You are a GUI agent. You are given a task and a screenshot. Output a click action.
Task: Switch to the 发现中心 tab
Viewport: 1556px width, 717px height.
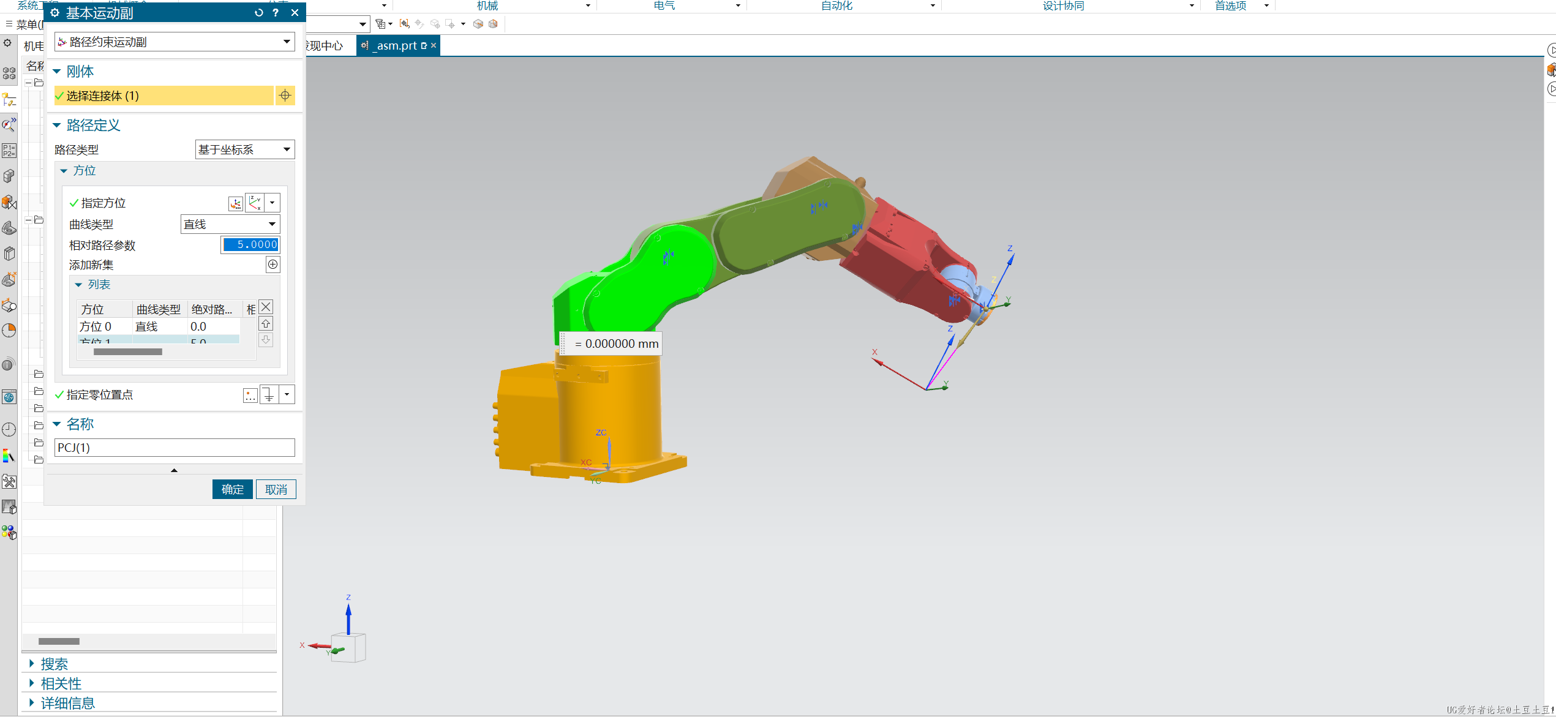(x=325, y=45)
